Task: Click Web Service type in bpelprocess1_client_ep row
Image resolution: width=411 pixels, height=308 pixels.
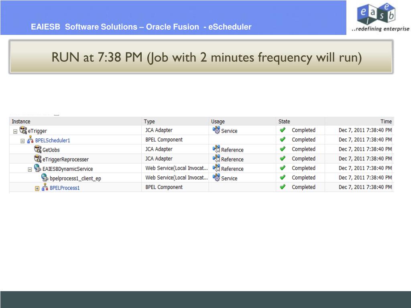Action: pyautogui.click(x=177, y=178)
